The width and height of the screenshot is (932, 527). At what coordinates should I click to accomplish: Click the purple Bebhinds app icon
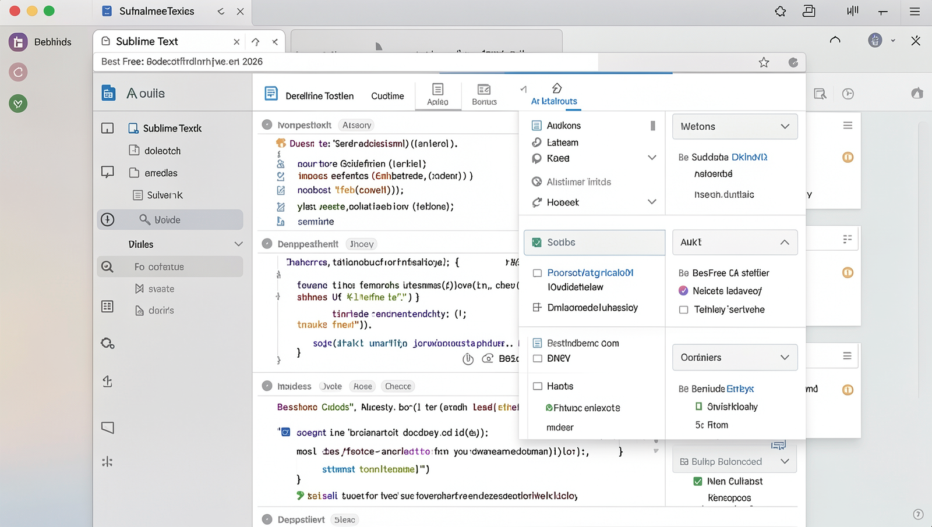pyautogui.click(x=18, y=42)
